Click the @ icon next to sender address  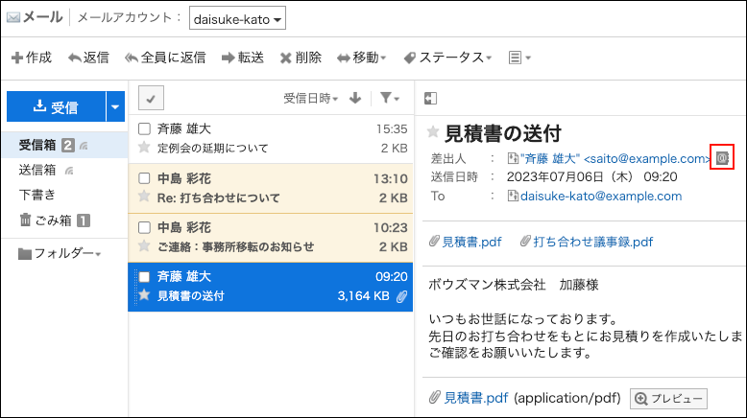pos(722,158)
